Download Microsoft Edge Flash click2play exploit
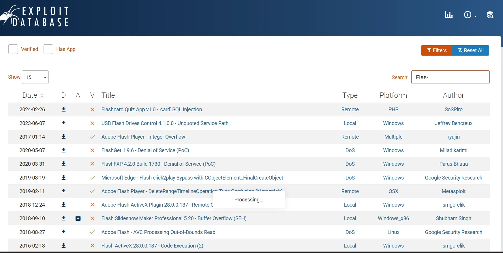The width and height of the screenshot is (503, 253). click(64, 178)
